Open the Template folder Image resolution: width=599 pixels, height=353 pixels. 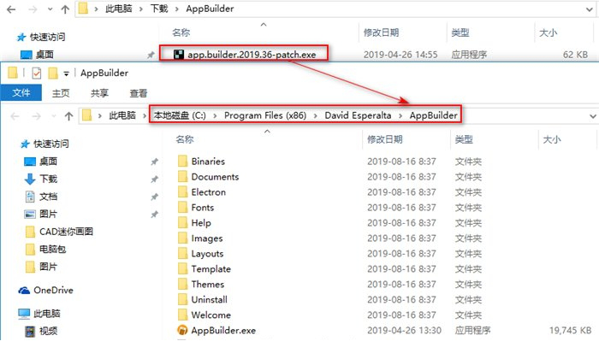tap(211, 268)
